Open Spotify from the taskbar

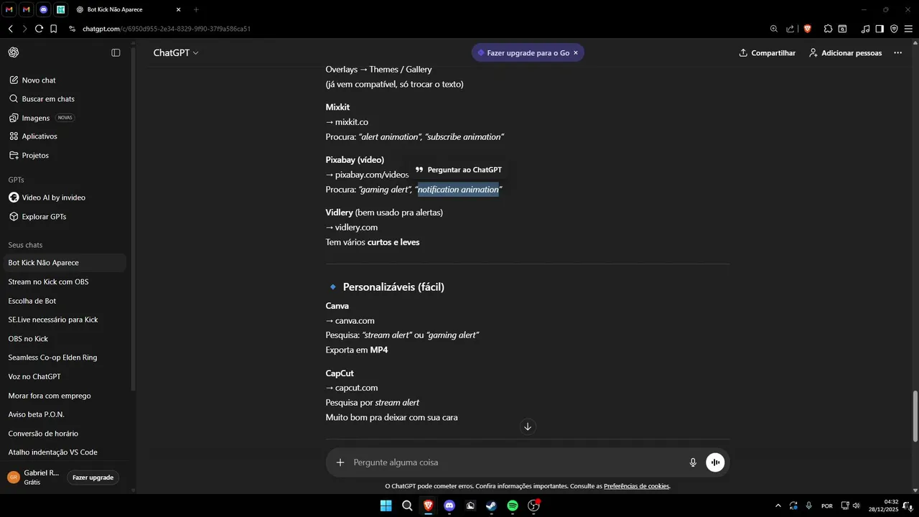513,506
